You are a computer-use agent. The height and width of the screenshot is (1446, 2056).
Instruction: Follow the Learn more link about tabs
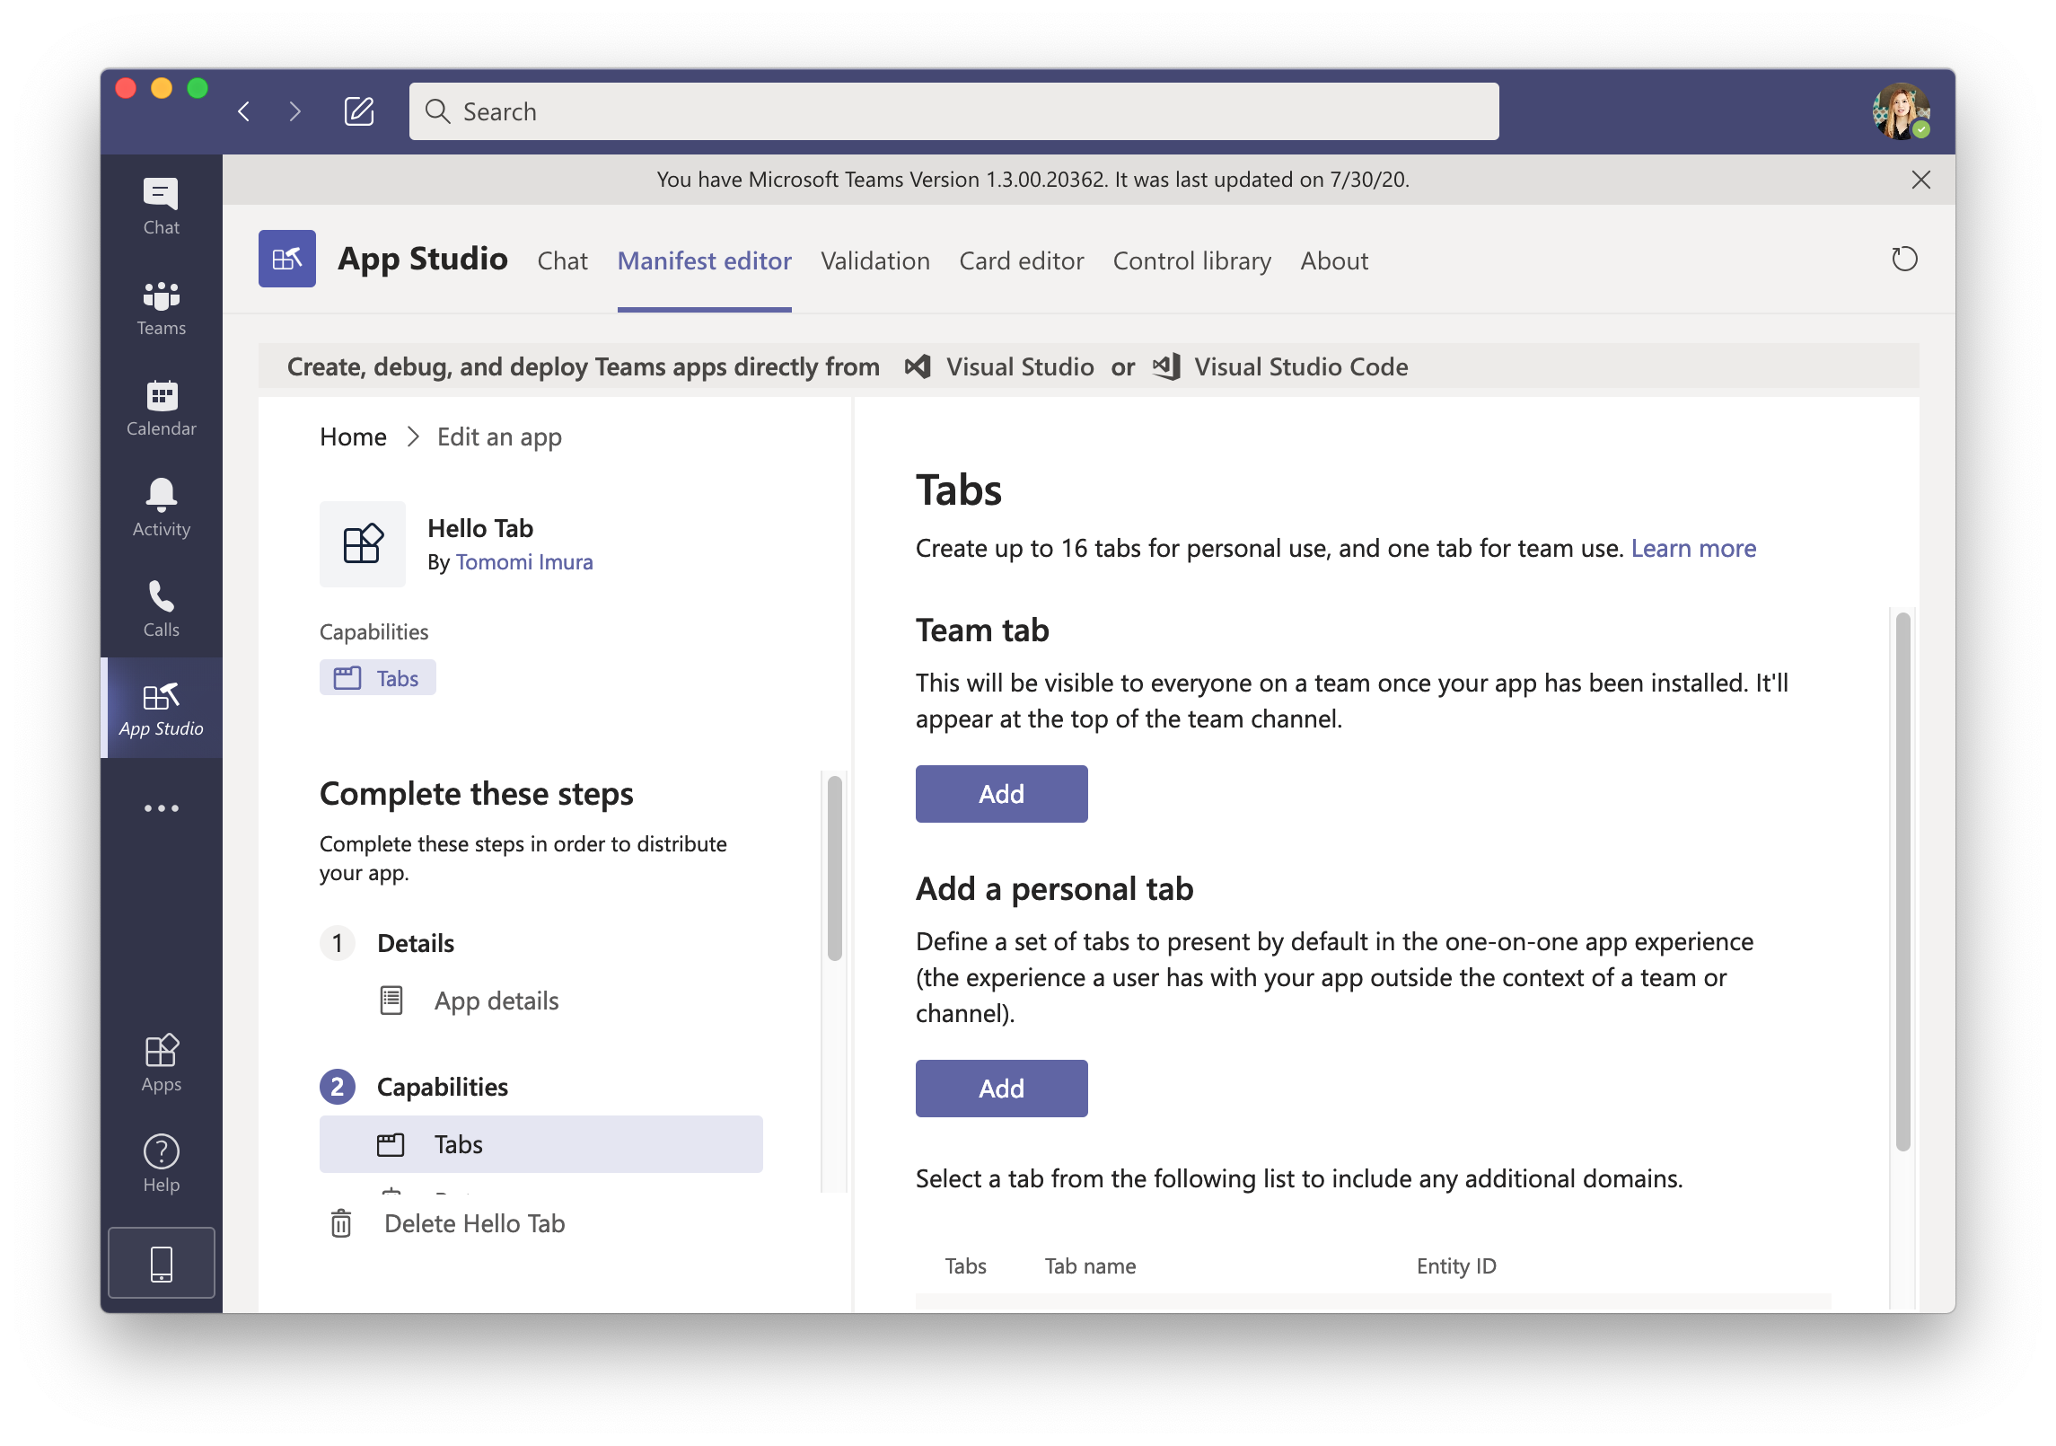click(1692, 548)
